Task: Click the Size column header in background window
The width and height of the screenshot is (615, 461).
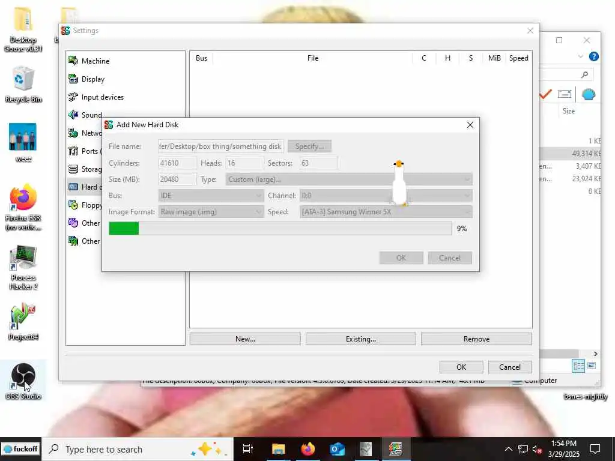Action: tap(569, 111)
